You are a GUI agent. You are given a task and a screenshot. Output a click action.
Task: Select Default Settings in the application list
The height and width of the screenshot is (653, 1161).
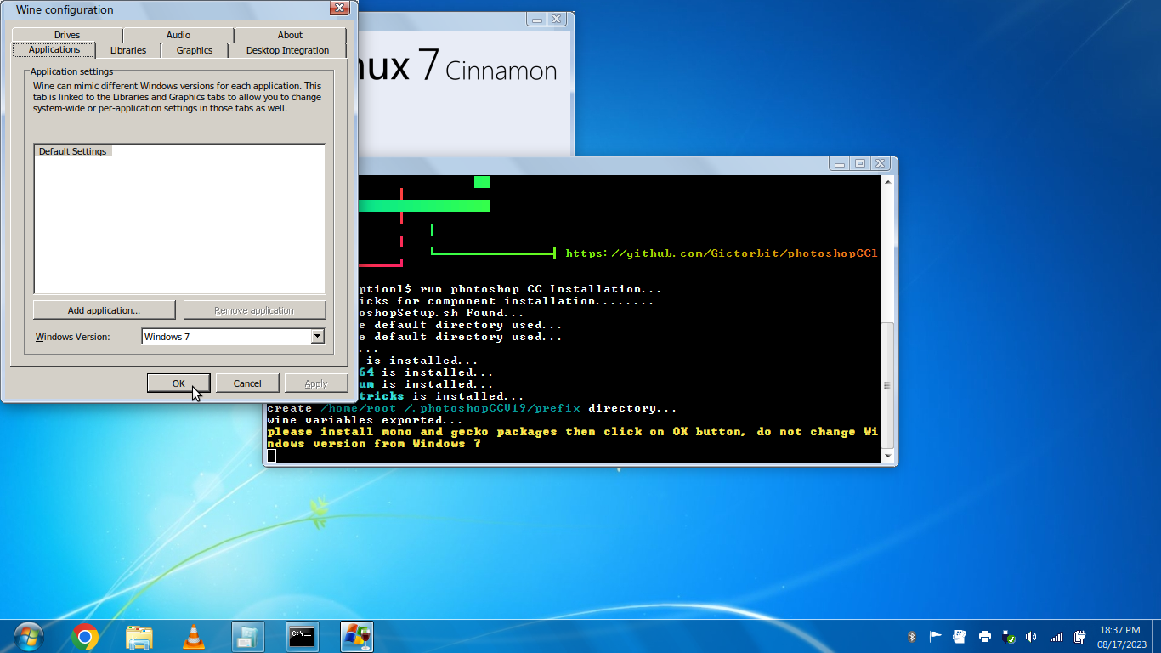coord(73,151)
